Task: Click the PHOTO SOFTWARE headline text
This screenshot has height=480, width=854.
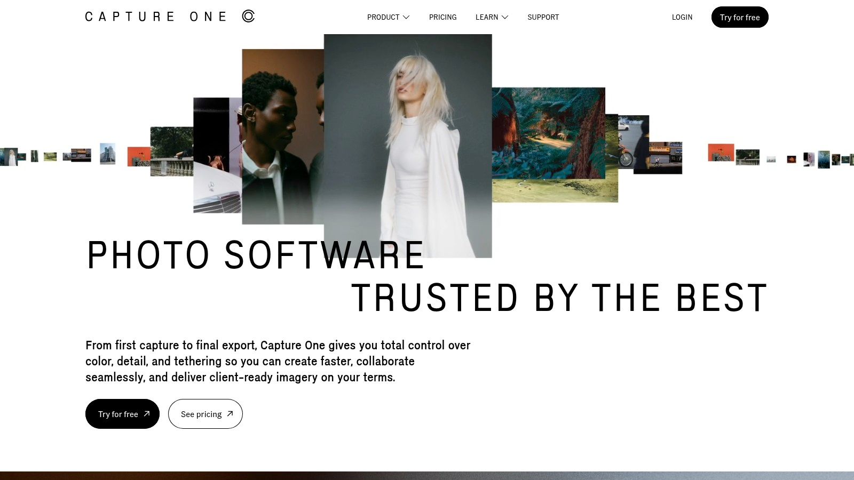Action: click(256, 255)
